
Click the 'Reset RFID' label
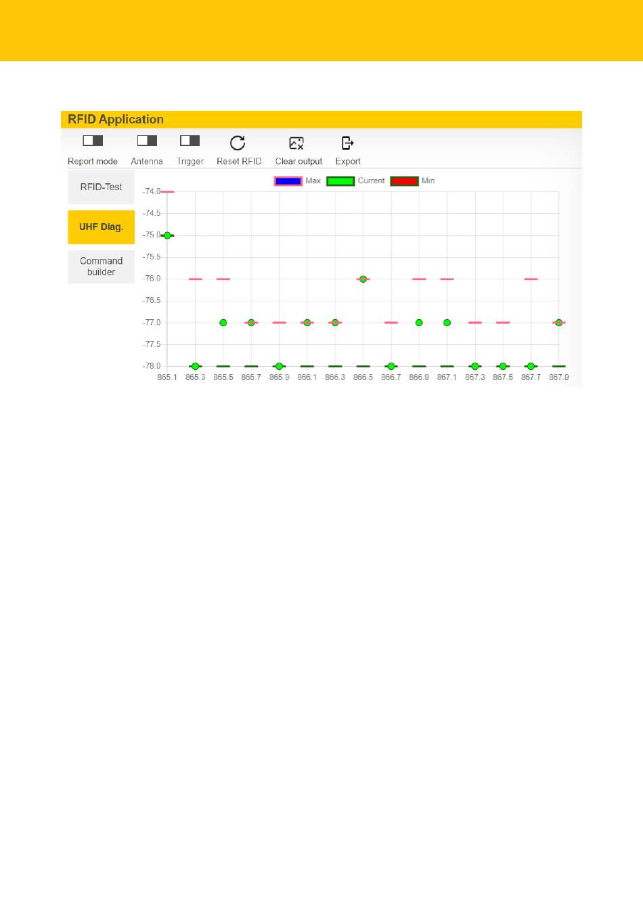point(239,162)
